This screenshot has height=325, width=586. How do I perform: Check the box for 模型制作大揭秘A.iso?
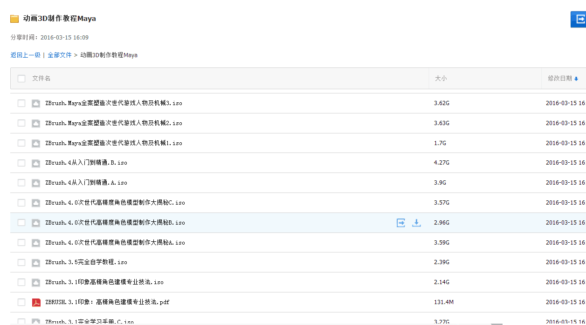pos(21,243)
